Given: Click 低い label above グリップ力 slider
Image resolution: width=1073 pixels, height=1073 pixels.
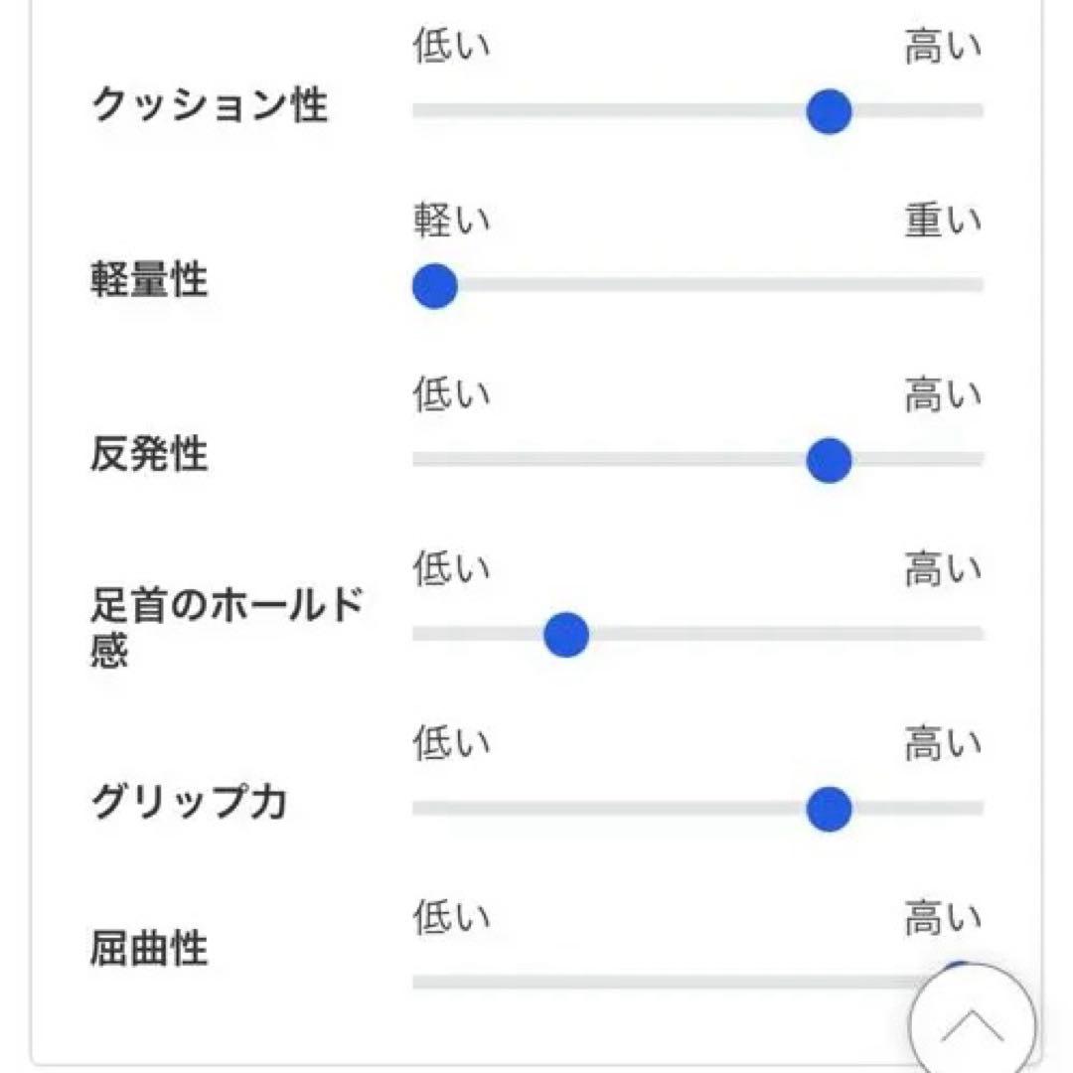Looking at the screenshot, I should click(451, 744).
